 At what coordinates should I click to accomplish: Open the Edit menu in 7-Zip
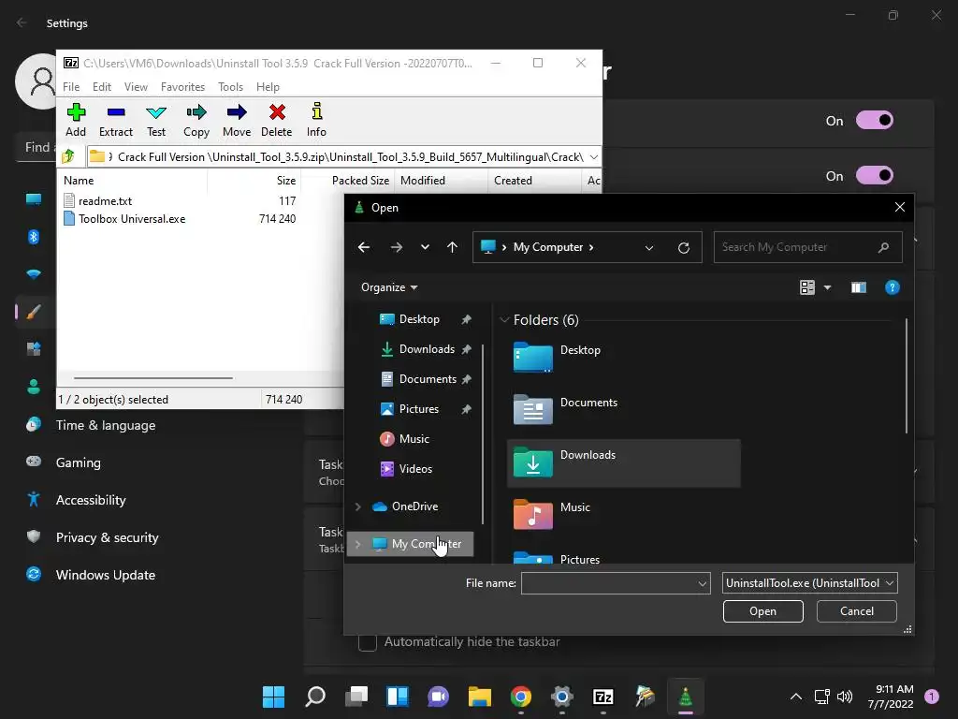101,87
